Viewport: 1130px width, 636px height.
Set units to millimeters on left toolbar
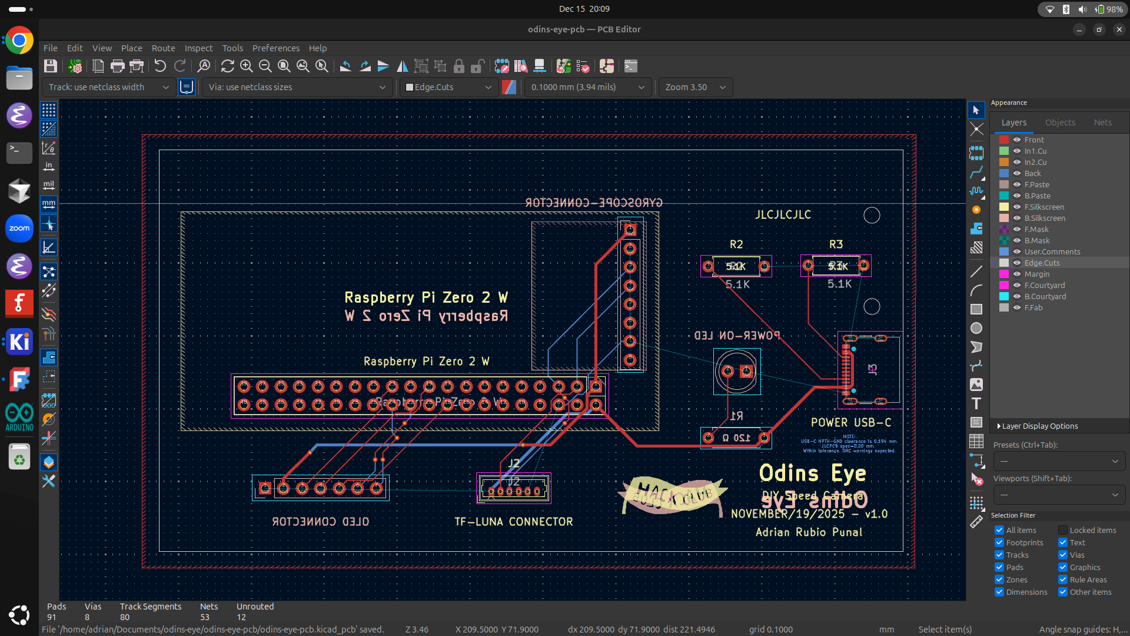pyautogui.click(x=49, y=204)
